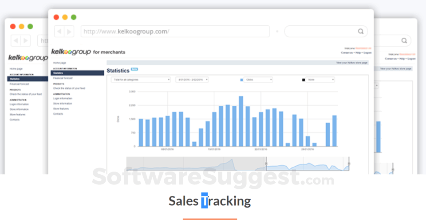Open the dropdown arrow in right background window
The height and width of the screenshot is (220, 426).
click(377, 86)
